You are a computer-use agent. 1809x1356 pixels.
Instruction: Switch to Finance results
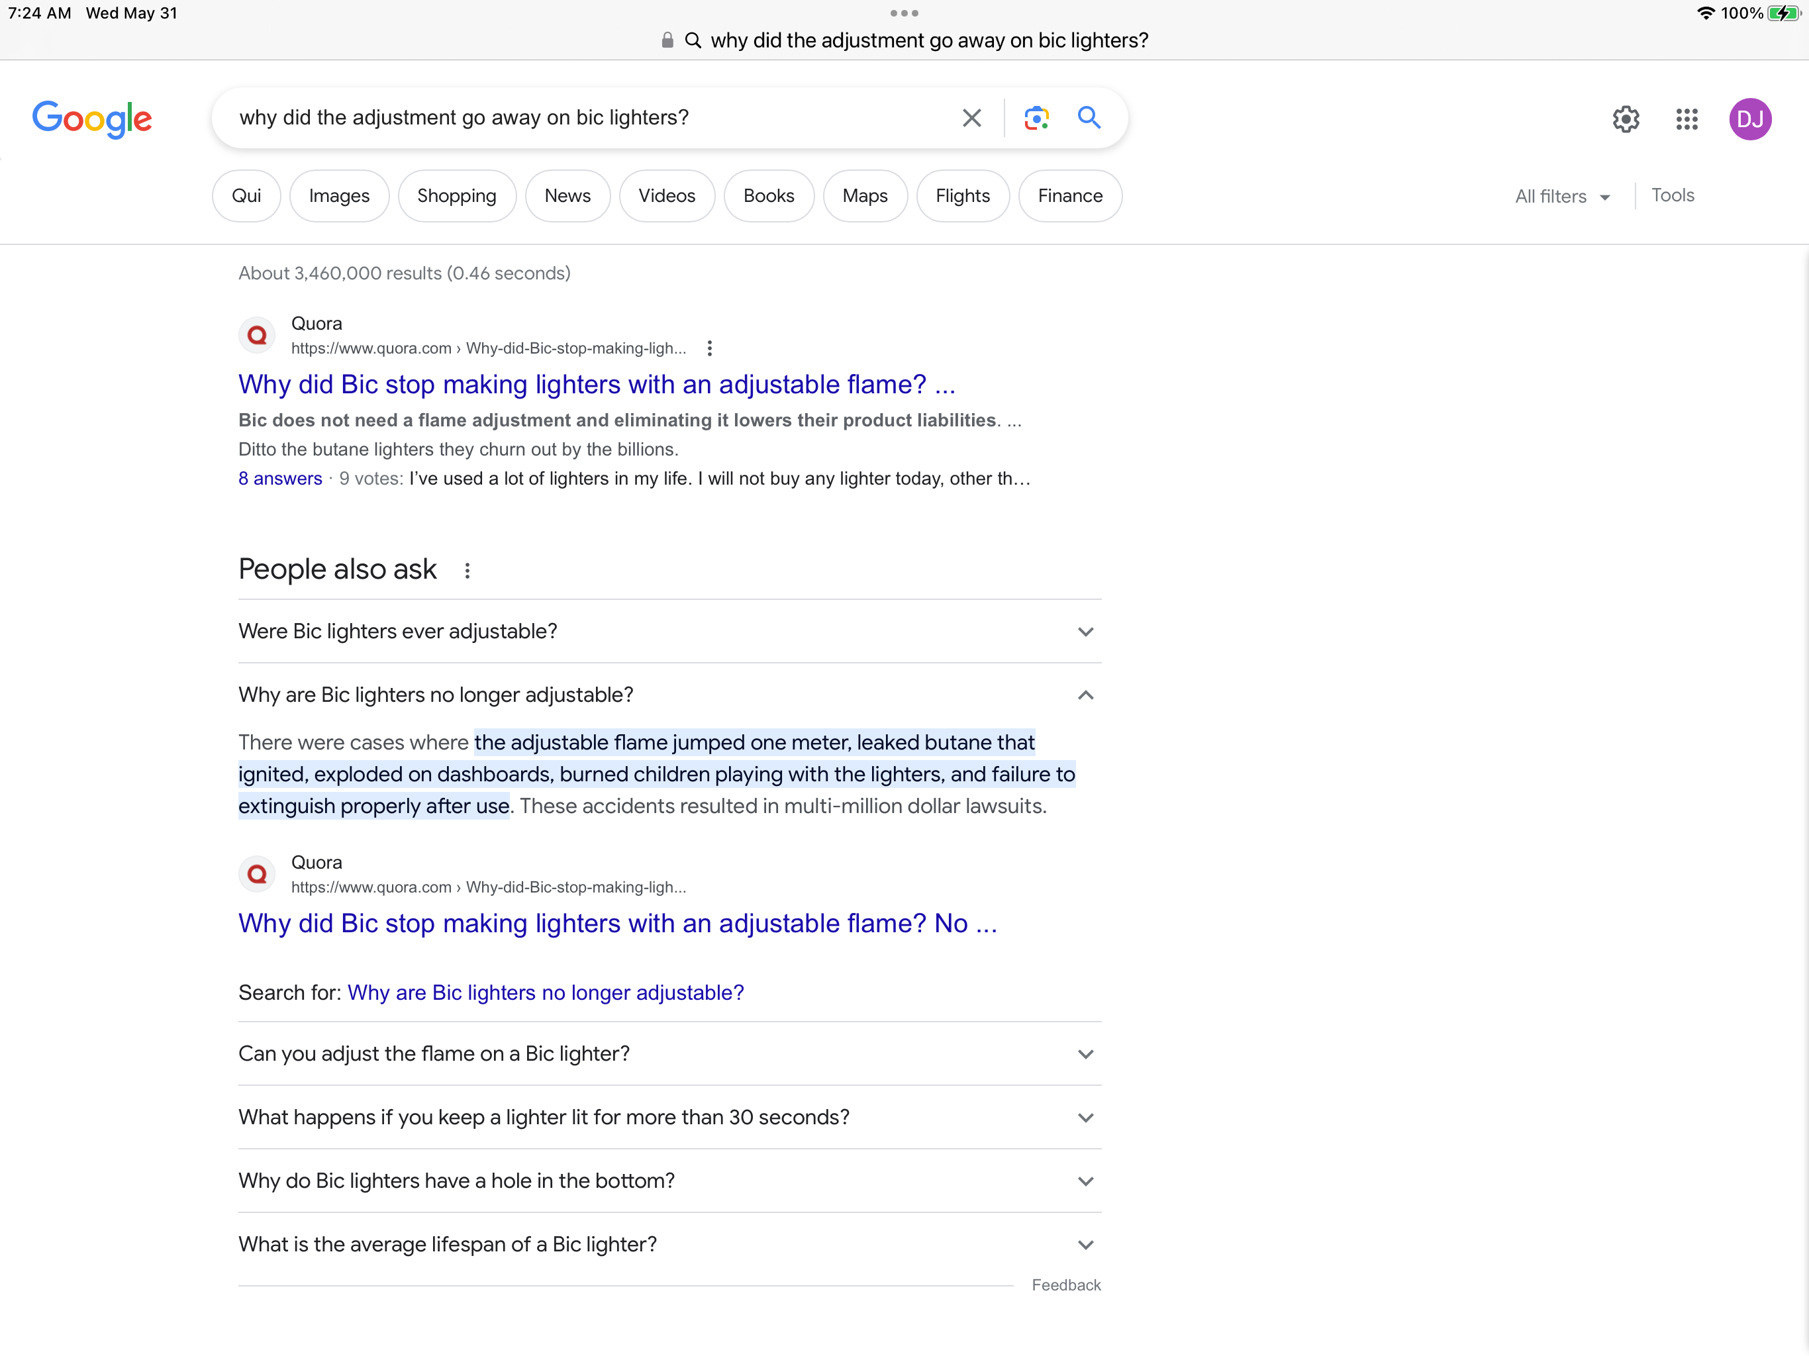tap(1069, 196)
